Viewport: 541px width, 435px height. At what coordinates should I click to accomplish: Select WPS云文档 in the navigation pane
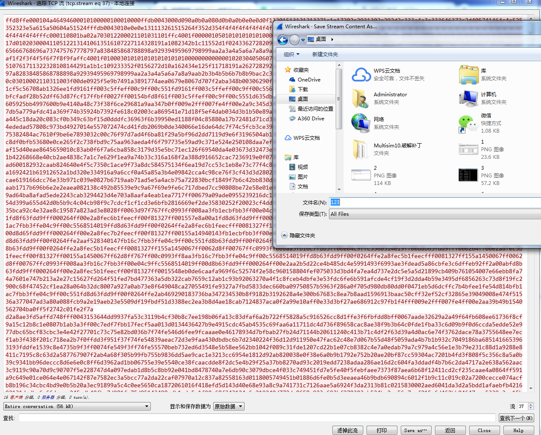click(x=302, y=138)
